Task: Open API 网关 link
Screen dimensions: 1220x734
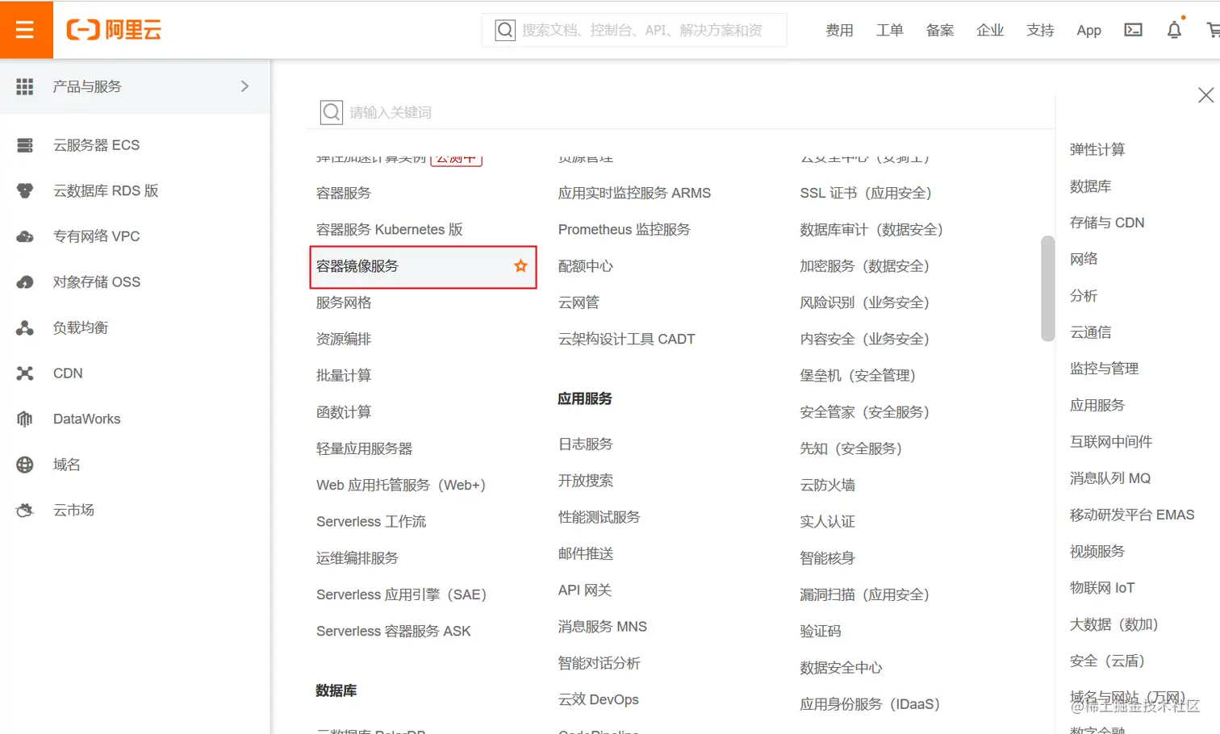Action: coord(585,590)
